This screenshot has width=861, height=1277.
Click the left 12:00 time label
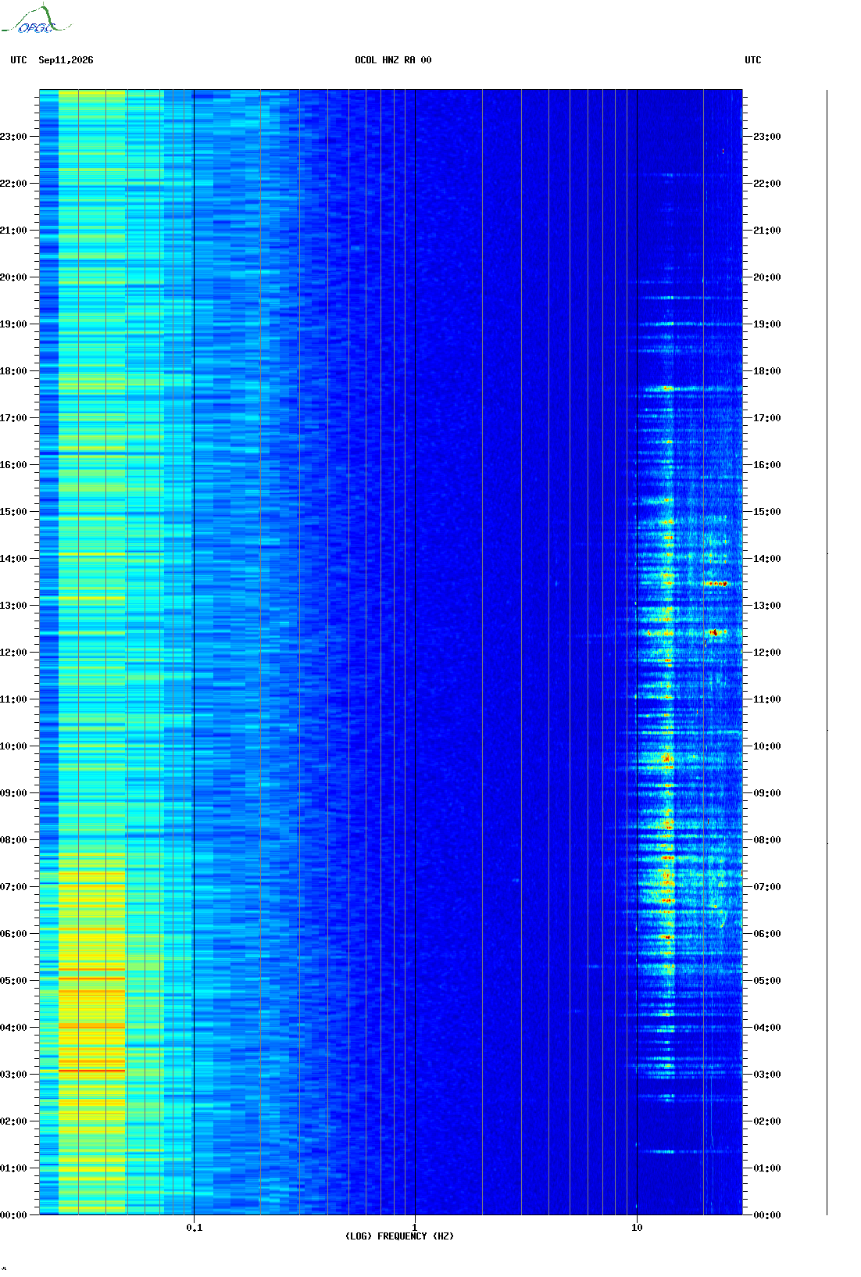[x=13, y=653]
